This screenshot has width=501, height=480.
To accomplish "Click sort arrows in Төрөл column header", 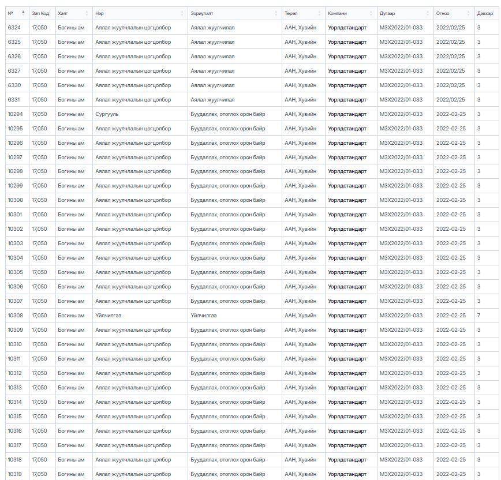I will 319,13.
